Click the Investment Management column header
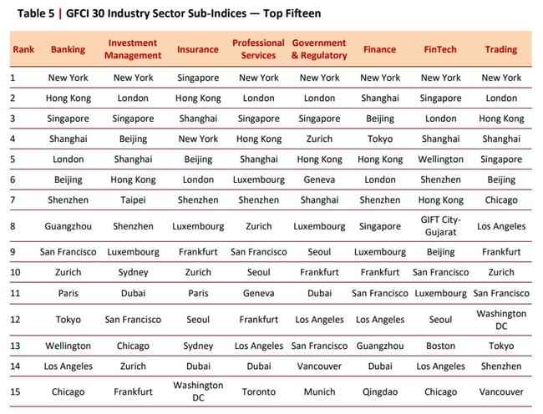Image resolution: width=543 pixels, height=414 pixels. (x=133, y=49)
